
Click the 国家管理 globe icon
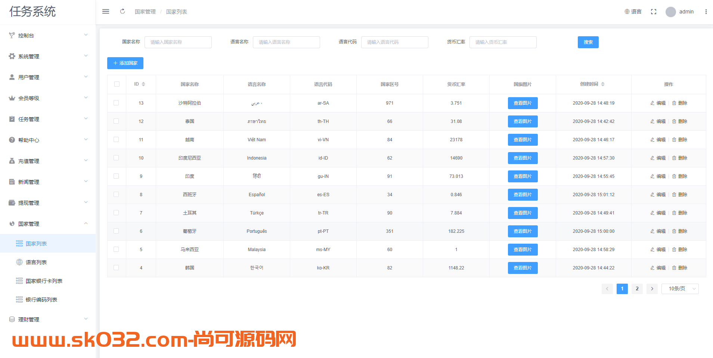pyautogui.click(x=12, y=223)
